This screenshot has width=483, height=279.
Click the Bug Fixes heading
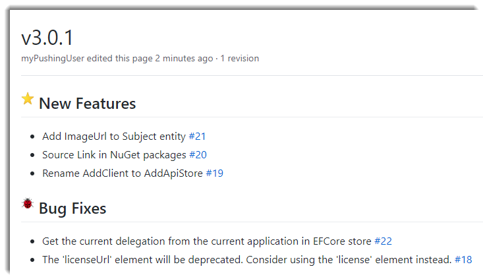72,208
